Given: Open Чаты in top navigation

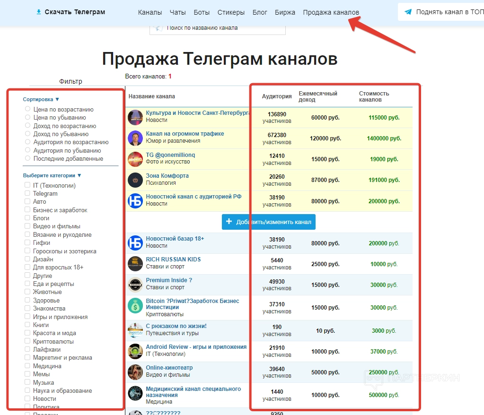Looking at the screenshot, I should (x=177, y=12).
